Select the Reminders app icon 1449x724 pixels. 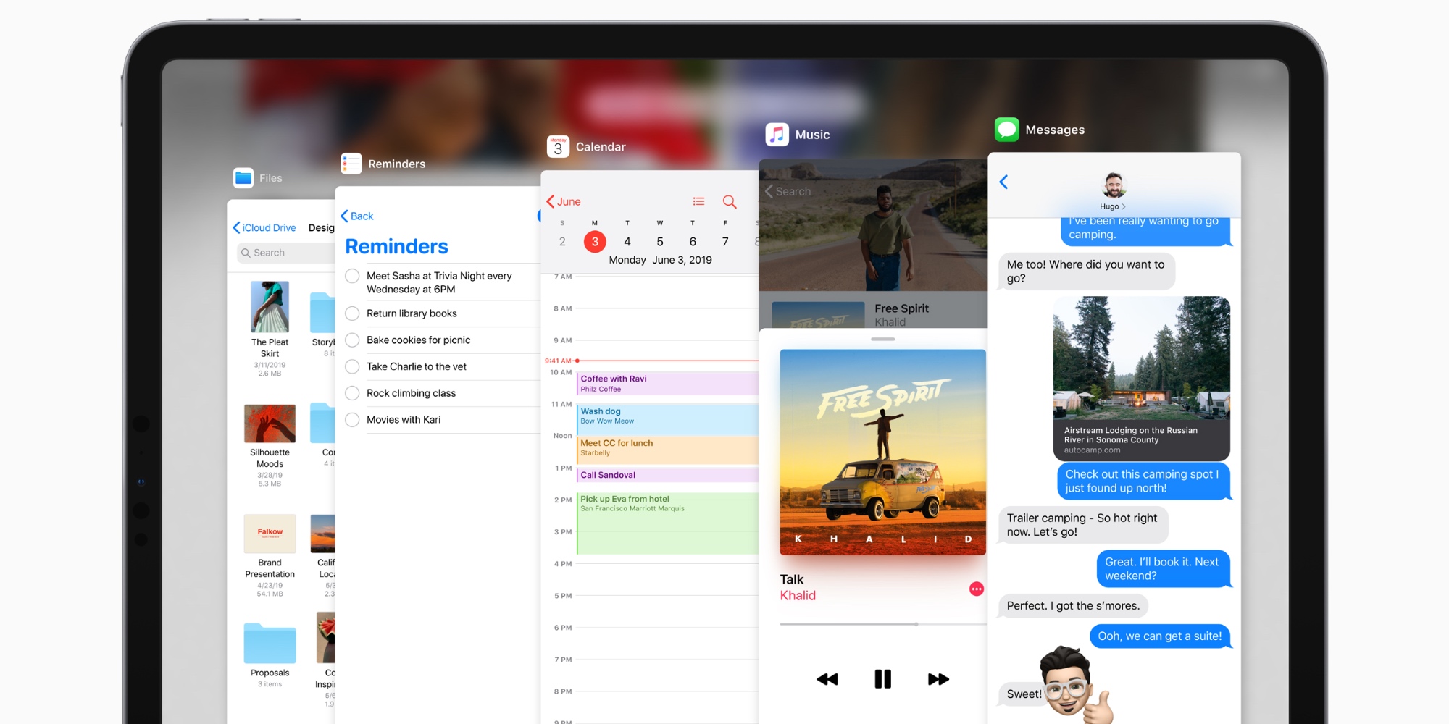(x=351, y=164)
